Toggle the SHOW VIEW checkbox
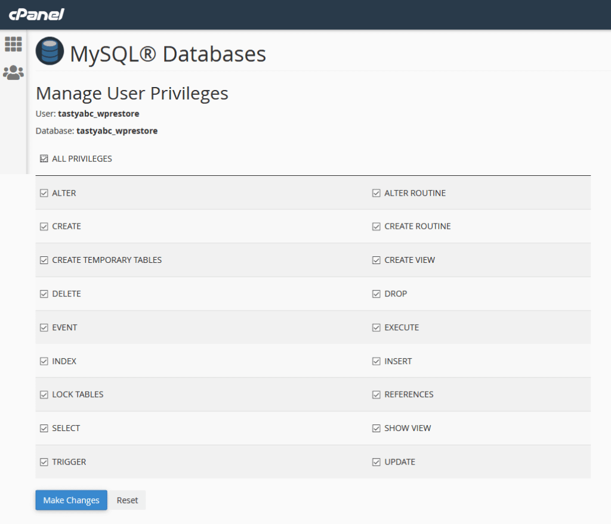Image resolution: width=611 pixels, height=524 pixels. (x=376, y=428)
